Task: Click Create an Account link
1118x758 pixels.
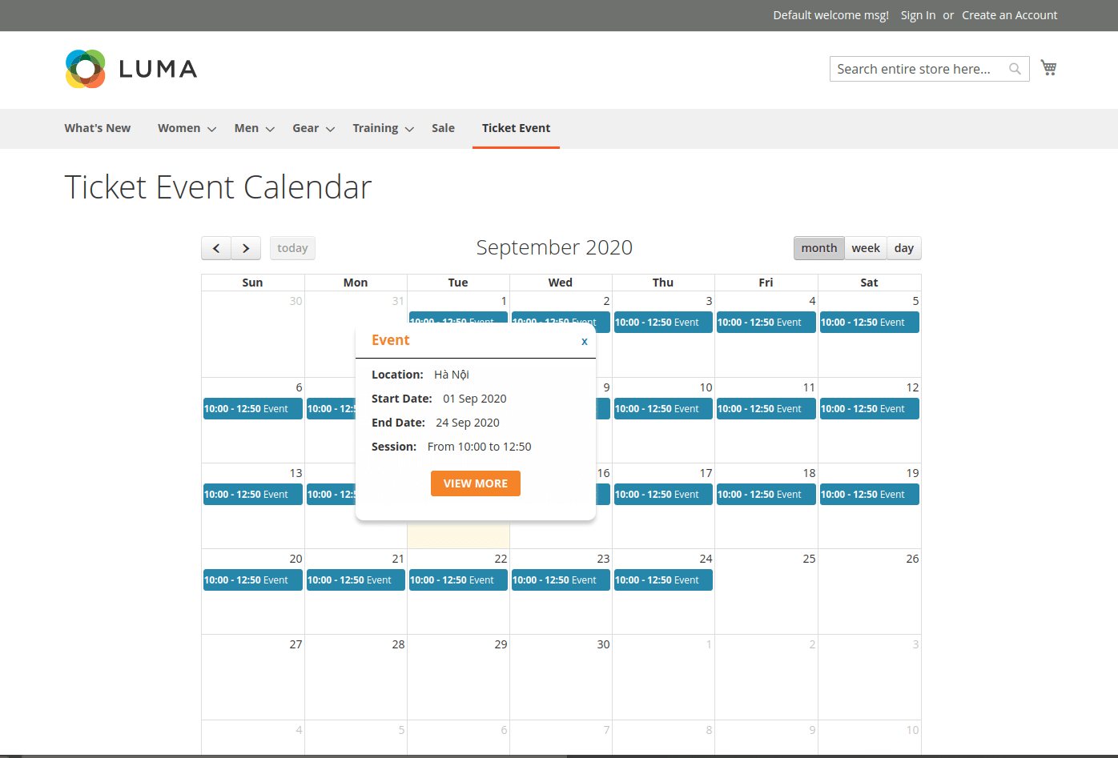Action: (1009, 15)
